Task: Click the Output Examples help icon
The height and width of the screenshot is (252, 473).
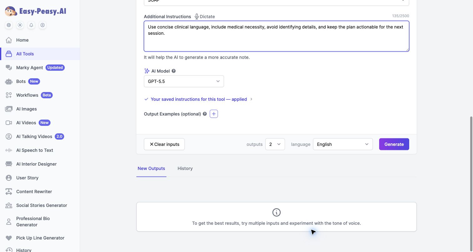Action: pos(205,114)
